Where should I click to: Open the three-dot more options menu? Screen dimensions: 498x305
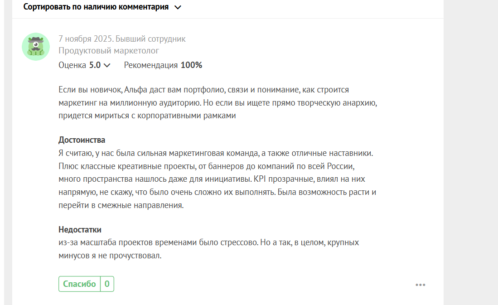click(420, 285)
